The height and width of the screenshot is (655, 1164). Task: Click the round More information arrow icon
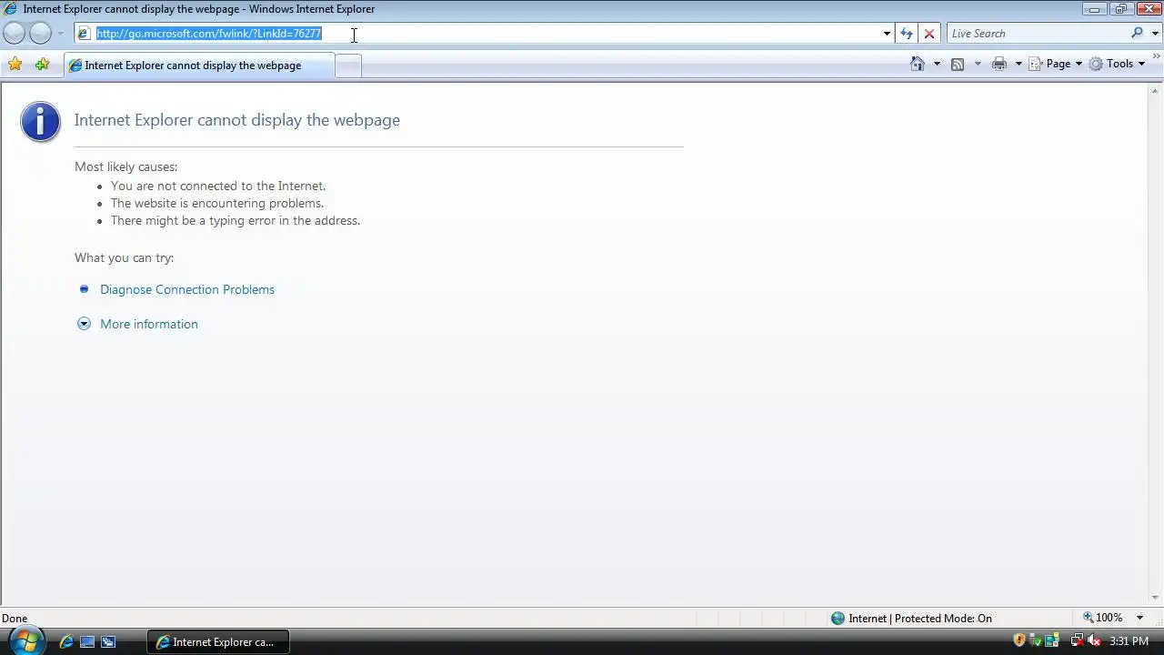point(84,324)
